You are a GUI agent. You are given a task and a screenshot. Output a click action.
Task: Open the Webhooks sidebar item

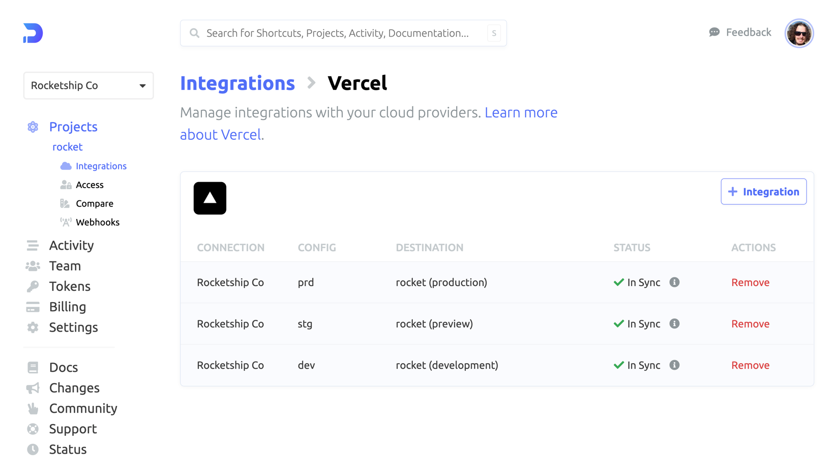click(97, 222)
